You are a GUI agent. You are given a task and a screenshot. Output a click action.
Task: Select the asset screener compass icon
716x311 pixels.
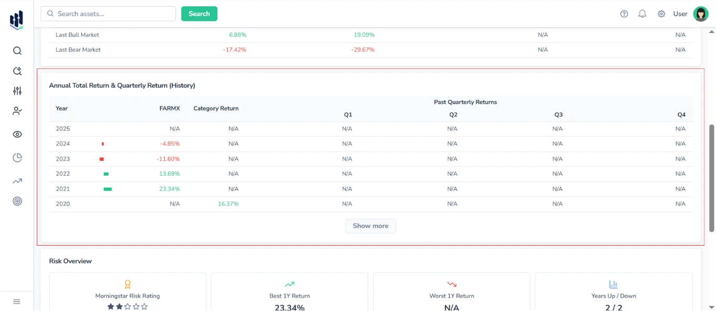(x=17, y=71)
